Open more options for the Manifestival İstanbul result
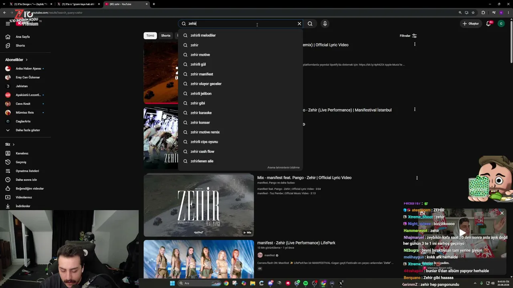 pos(415,110)
